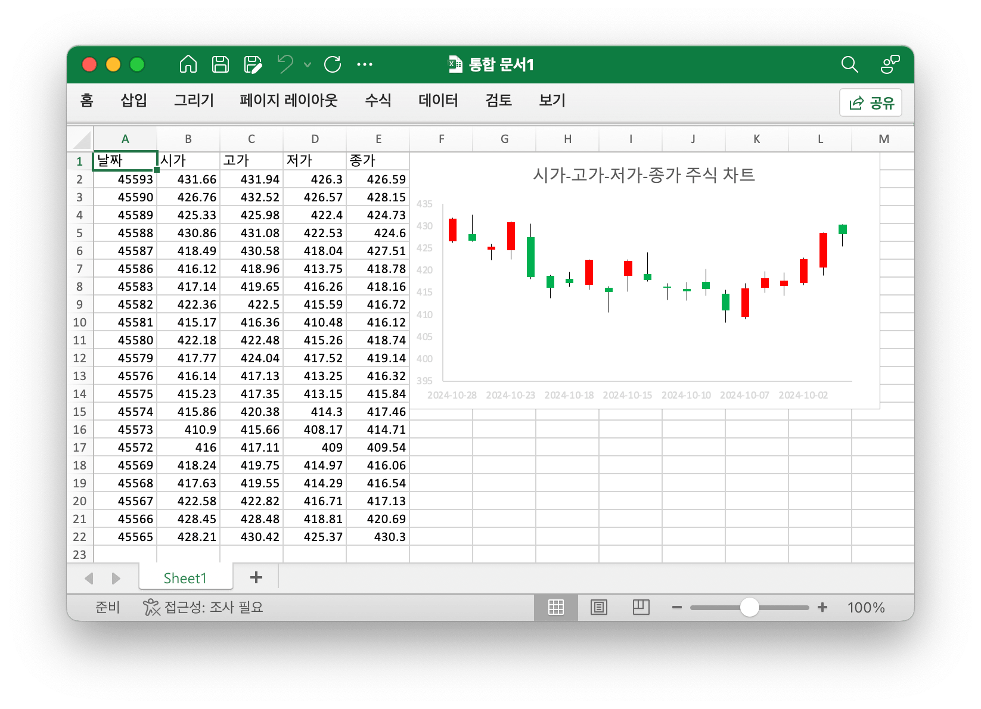Switch to Page Break Preview
Screen dimensions: 981x709
(641, 607)
